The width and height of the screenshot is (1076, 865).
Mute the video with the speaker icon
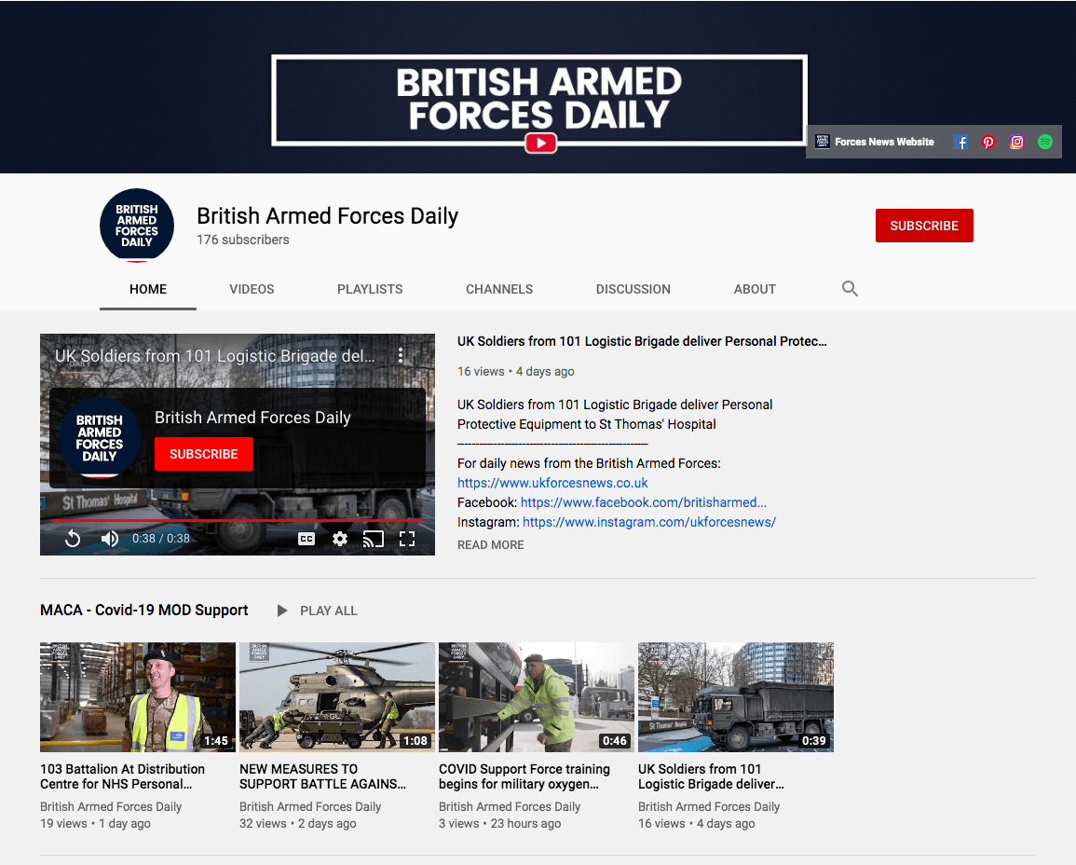pos(110,539)
